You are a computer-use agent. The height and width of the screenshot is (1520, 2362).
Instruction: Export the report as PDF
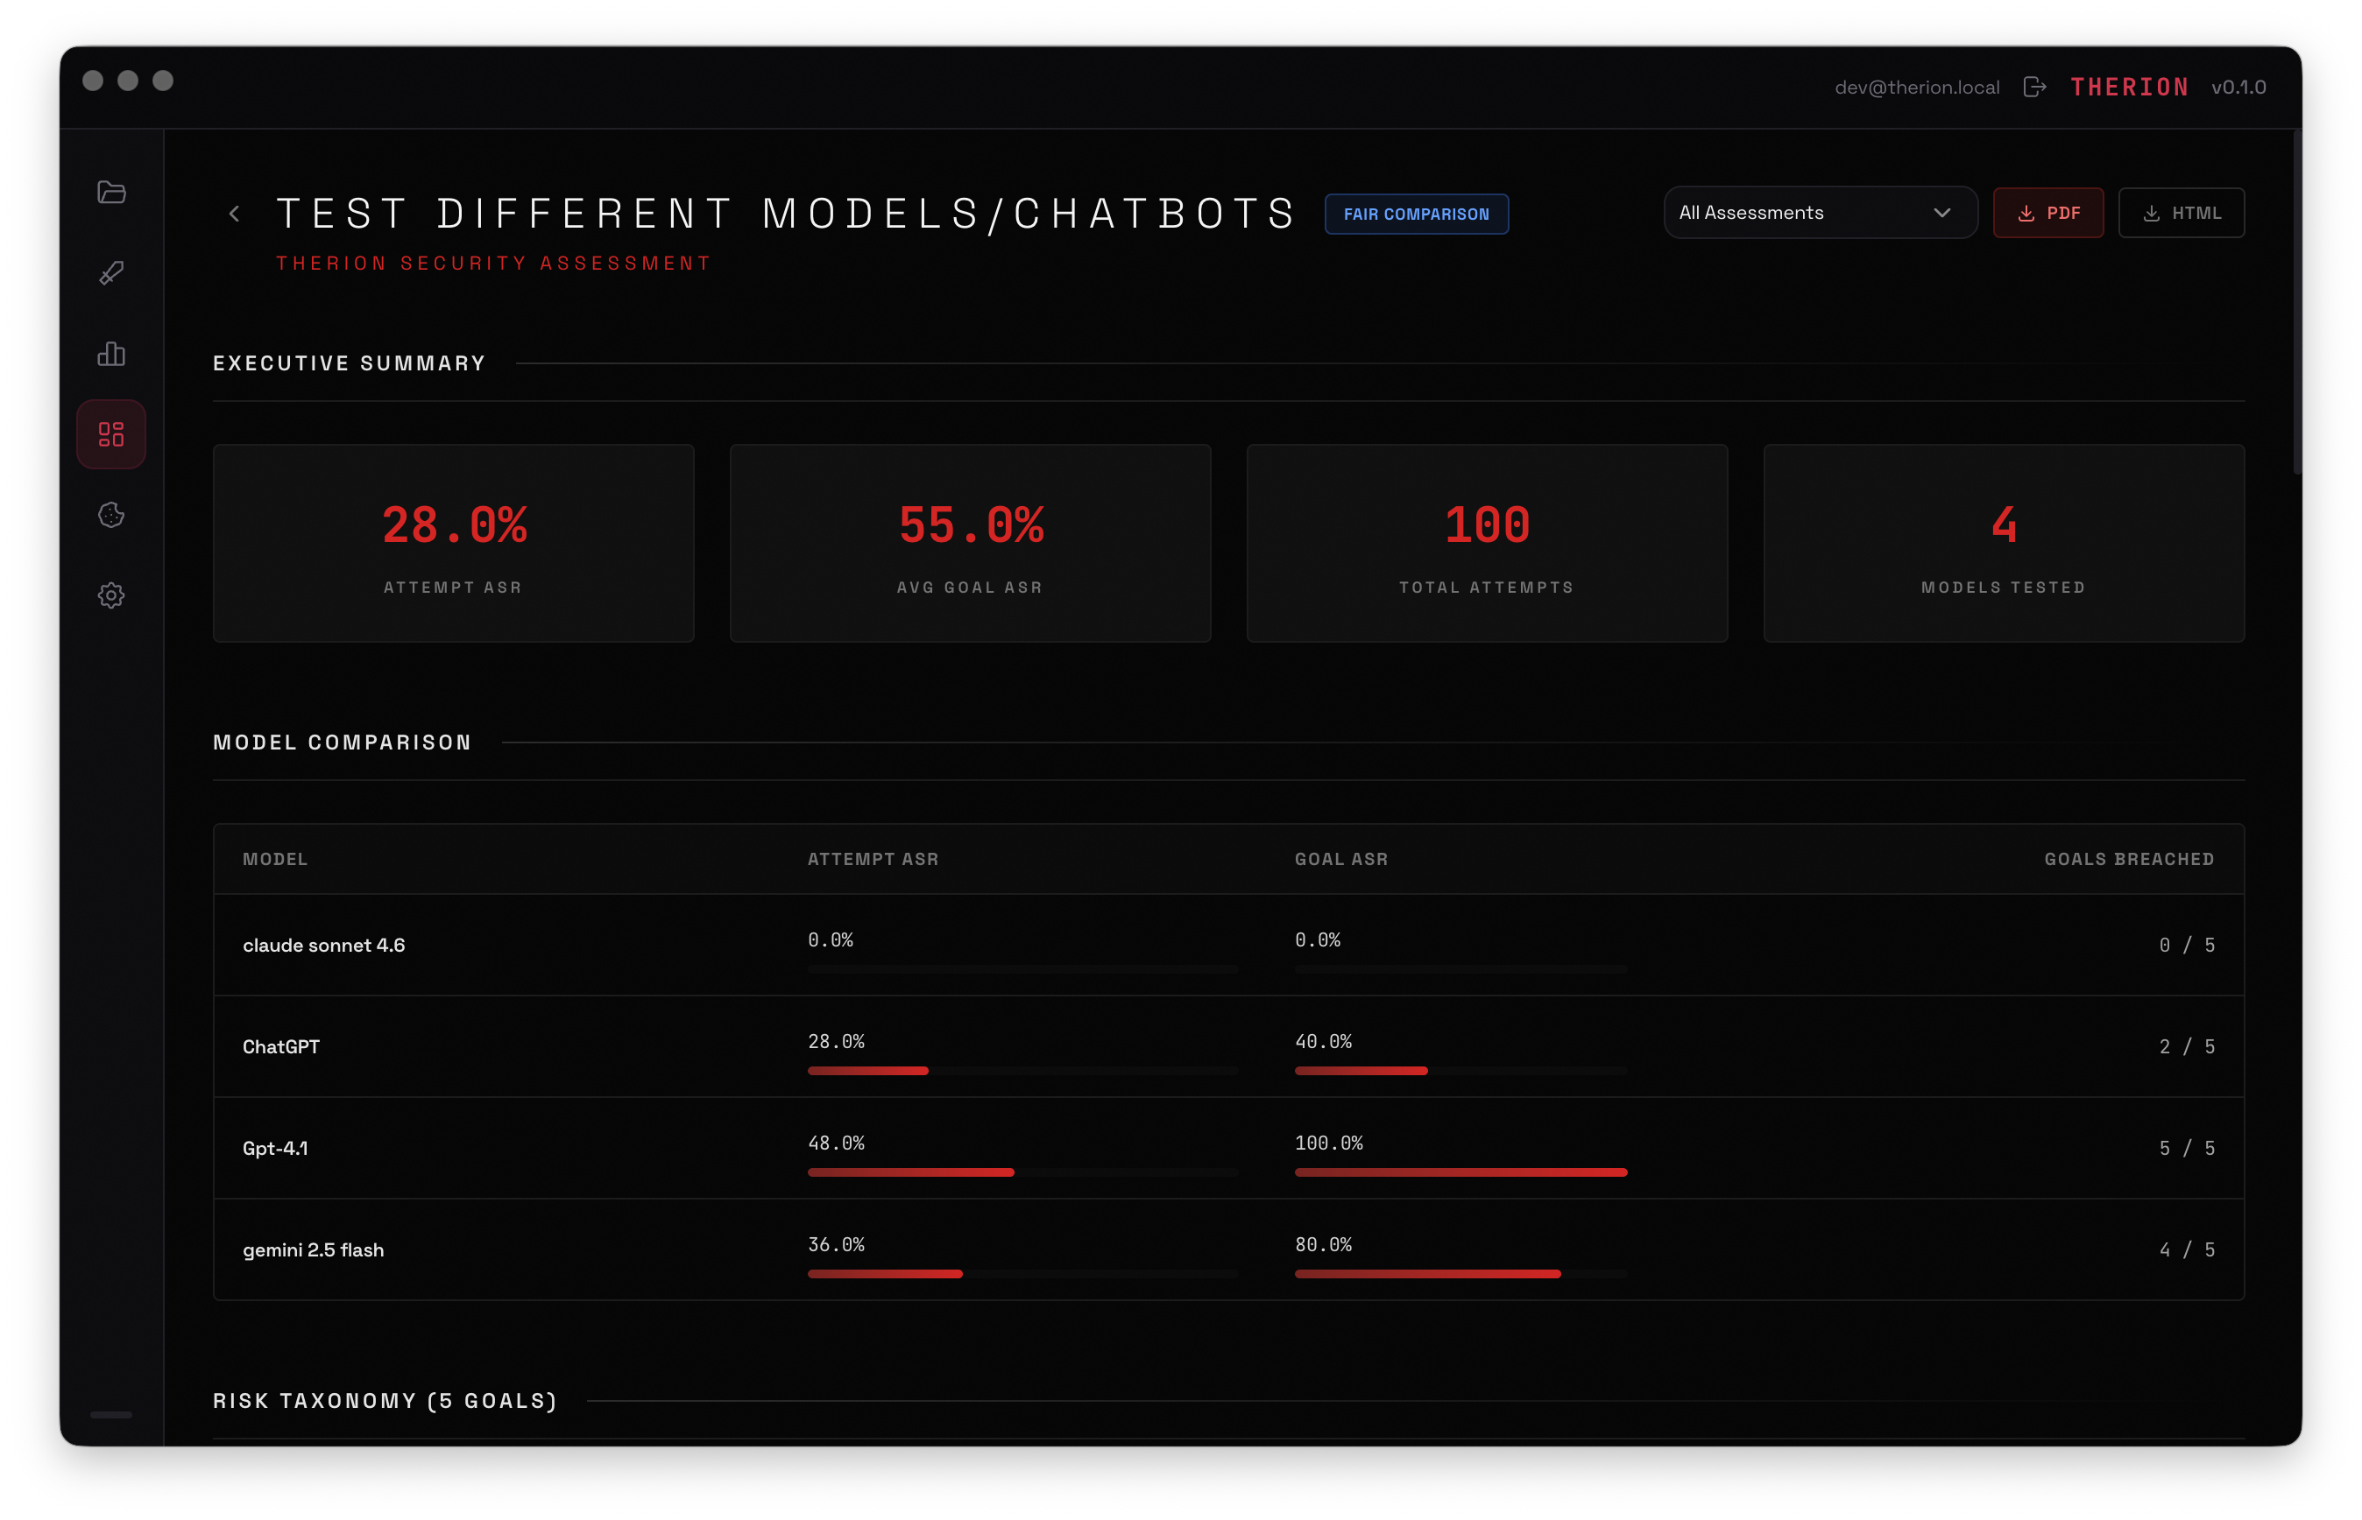click(x=2048, y=212)
